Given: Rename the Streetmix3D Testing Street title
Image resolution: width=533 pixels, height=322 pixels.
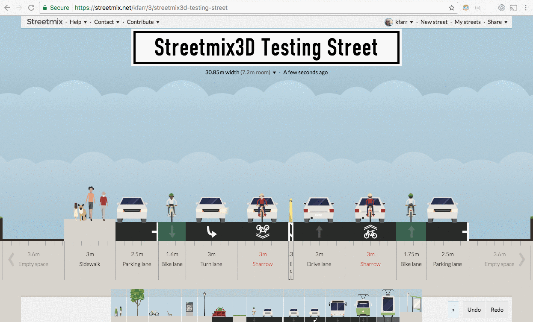Looking at the screenshot, I should tap(266, 47).
